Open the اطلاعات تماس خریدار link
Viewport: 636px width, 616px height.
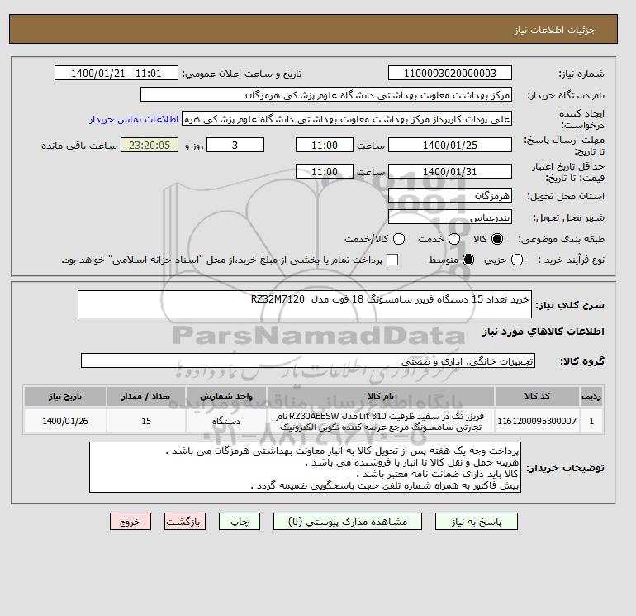(134, 119)
